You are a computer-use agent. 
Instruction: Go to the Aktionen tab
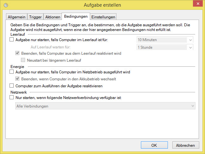53,17
